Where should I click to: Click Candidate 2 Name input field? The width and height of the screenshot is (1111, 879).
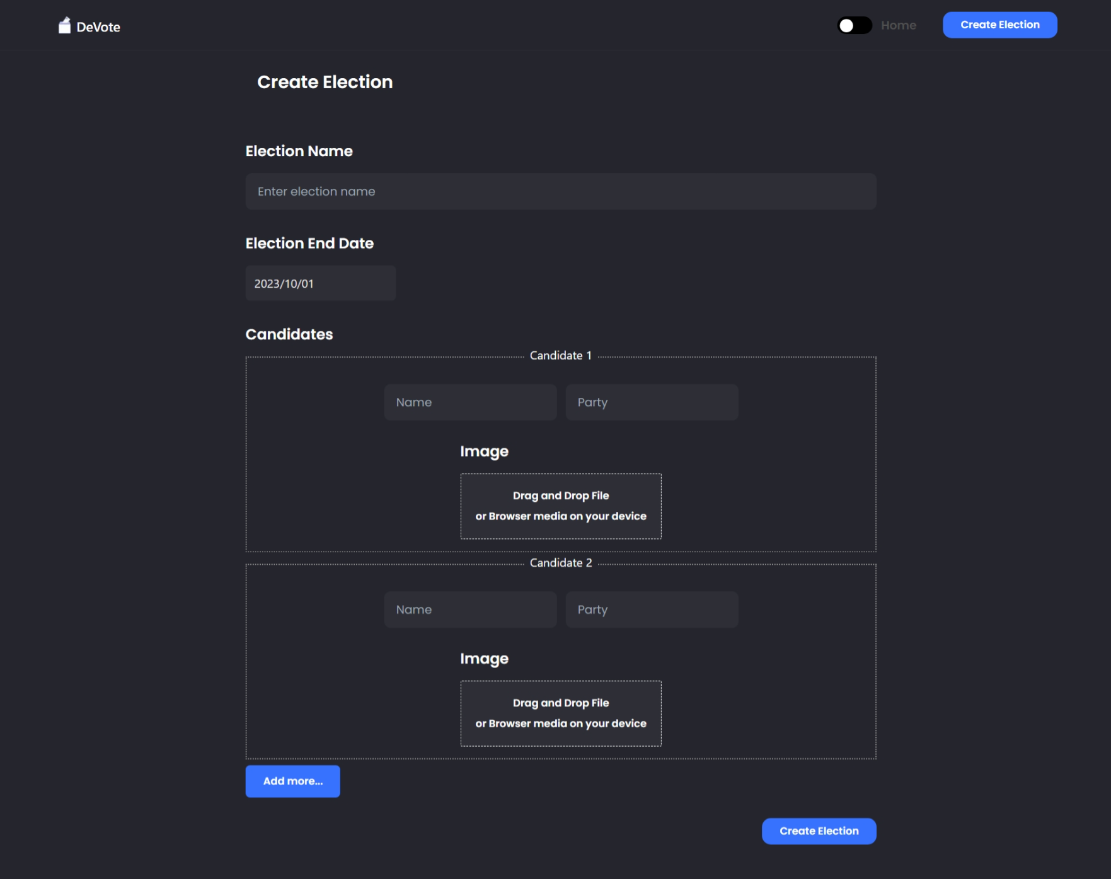pos(470,609)
